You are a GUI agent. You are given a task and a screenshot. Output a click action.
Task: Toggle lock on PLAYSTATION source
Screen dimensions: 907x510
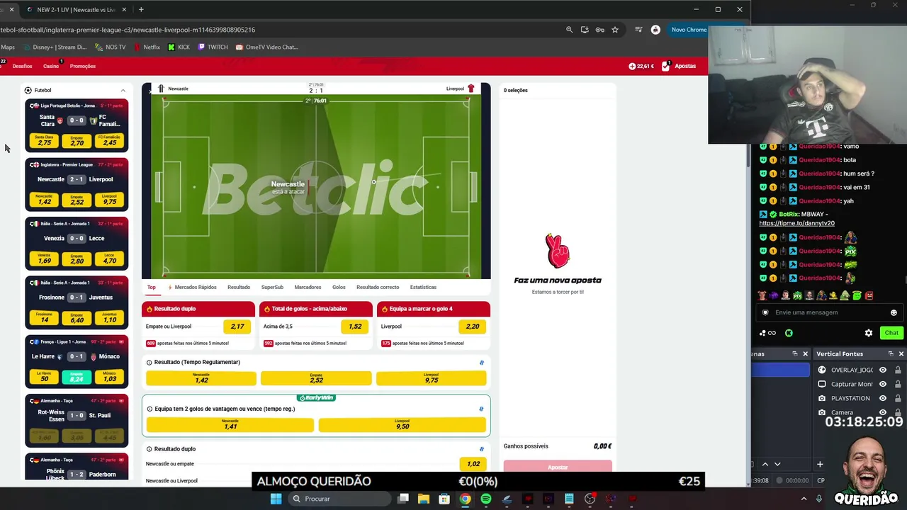(898, 398)
